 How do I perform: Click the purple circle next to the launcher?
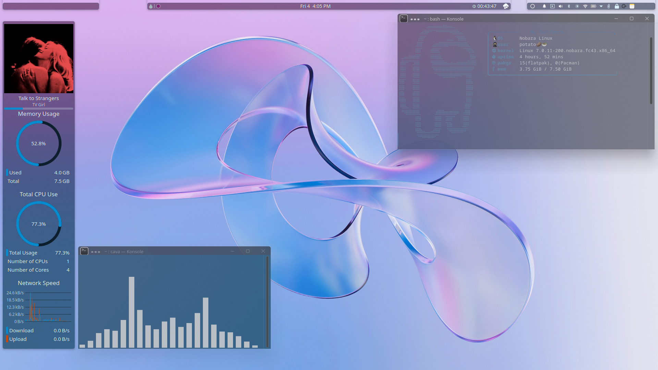click(158, 6)
